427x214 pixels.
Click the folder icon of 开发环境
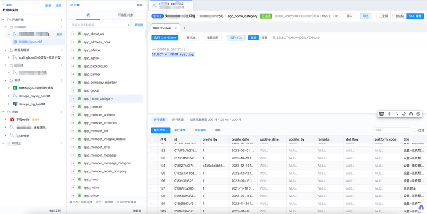9,20
